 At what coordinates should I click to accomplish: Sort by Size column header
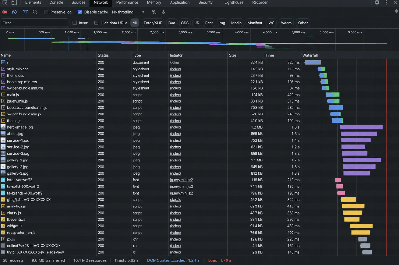tap(246, 55)
